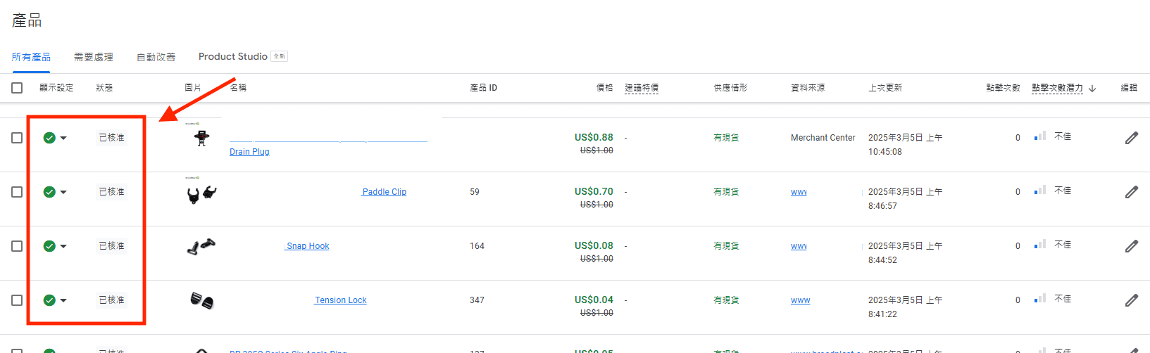This screenshot has width=1150, height=353.
Task: Switch to the 需要處理 tab
Action: click(94, 57)
